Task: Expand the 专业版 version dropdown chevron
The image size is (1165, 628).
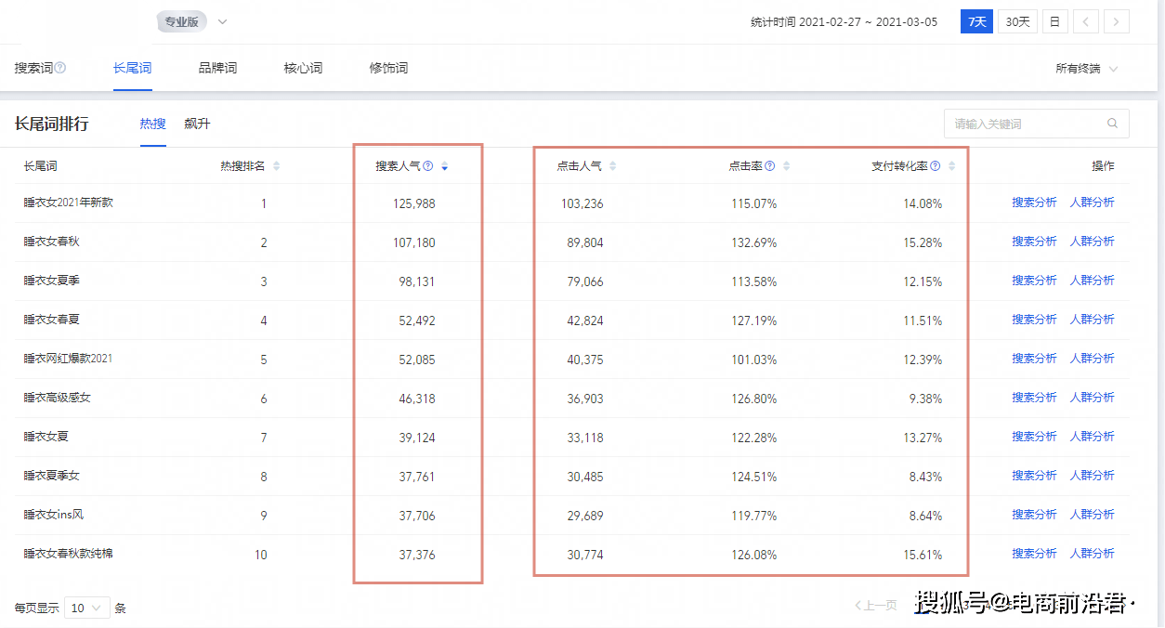Action: tap(222, 21)
